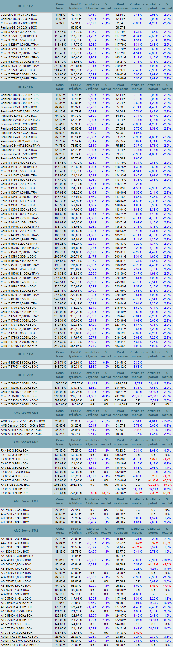Click the red +3,60 € value
The height and width of the screenshot is (647, 173).
tap(137, 633)
